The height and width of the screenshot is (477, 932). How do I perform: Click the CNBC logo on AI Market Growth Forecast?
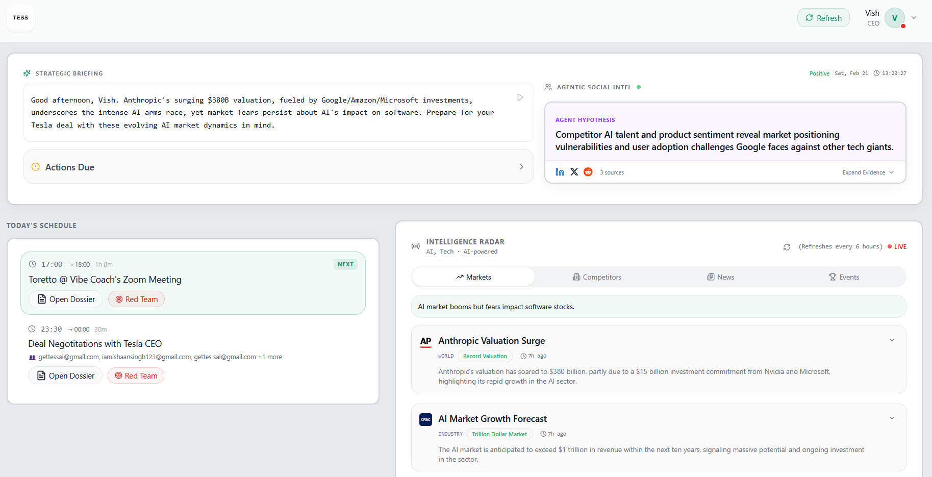click(426, 419)
